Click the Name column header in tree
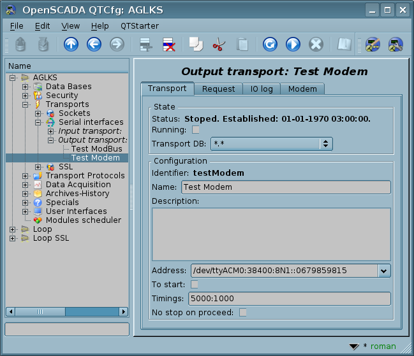 (67, 66)
